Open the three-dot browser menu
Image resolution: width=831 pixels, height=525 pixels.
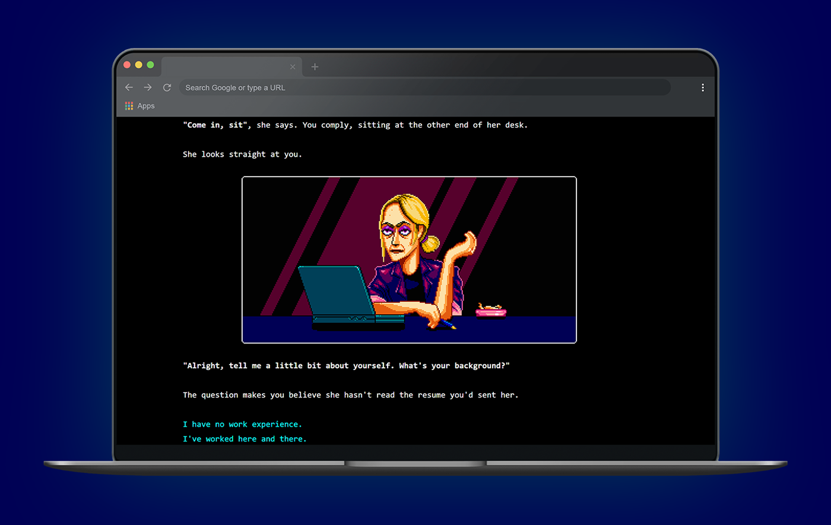(702, 87)
